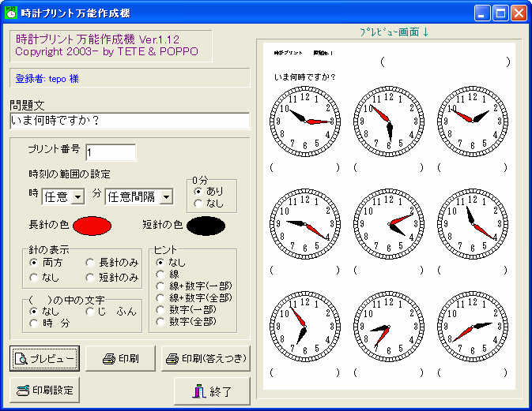The height and width of the screenshot is (411, 532).
Task: Click the printer icon on 印刷 button
Action: pos(109,359)
